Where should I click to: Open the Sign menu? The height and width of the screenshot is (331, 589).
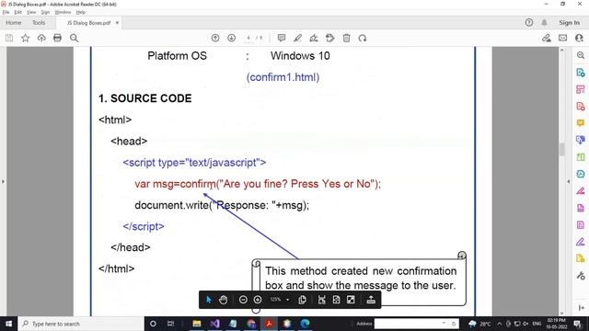coord(45,12)
